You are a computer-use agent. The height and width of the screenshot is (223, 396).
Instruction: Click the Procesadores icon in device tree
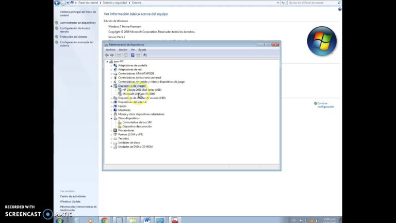115,131
